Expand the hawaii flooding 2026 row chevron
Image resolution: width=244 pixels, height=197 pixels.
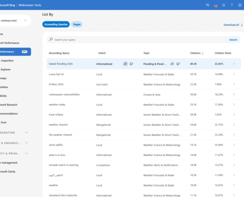click(x=234, y=64)
